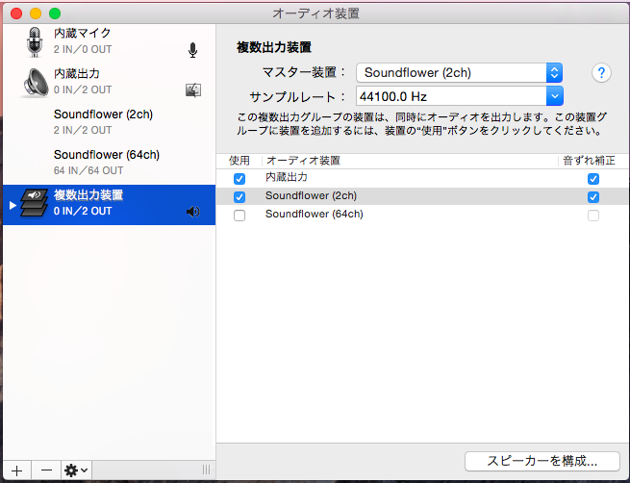630x483 pixels.
Task: Click the microphone icon beside 内蔵マイク
Action: coord(193,50)
